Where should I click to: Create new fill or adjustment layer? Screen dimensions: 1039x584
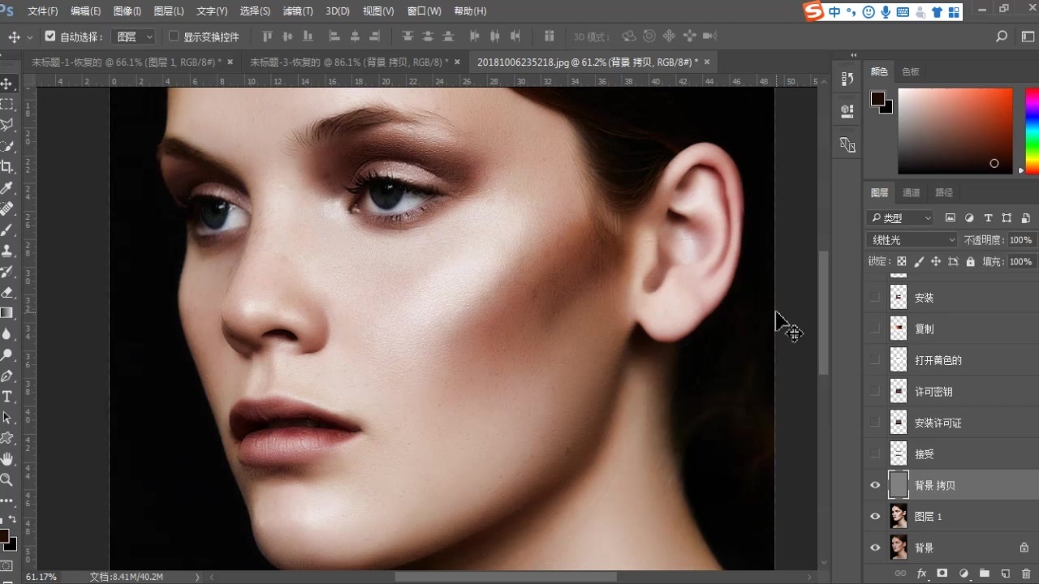coord(964,573)
